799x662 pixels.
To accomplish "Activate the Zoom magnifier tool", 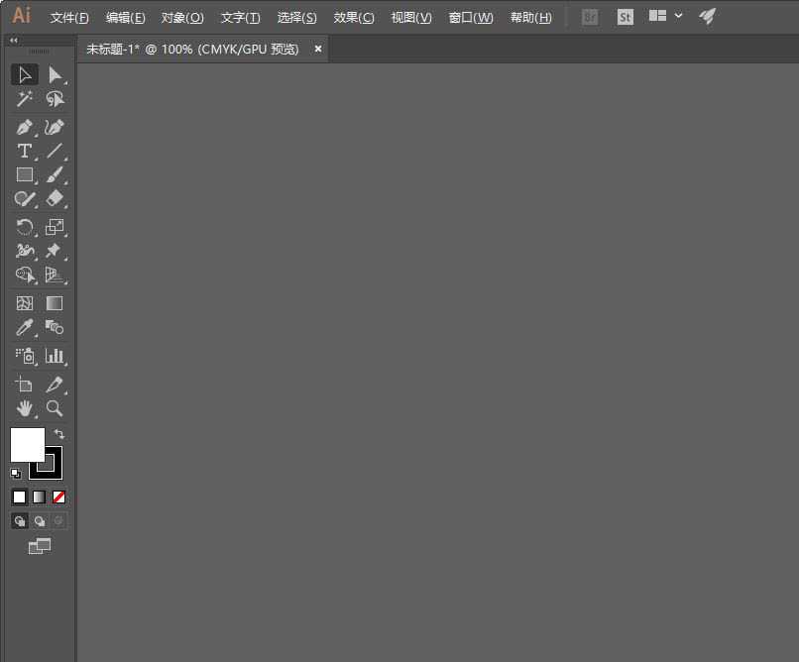I will tap(55, 407).
